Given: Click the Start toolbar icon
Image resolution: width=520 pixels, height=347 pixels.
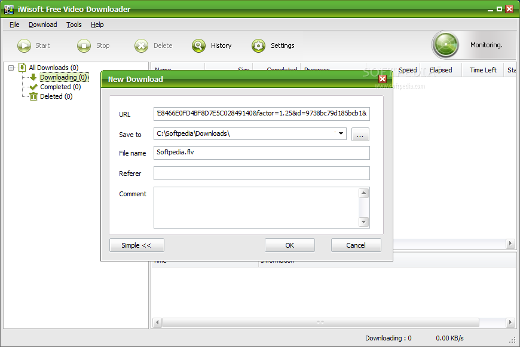Looking at the screenshot, I should [25, 45].
